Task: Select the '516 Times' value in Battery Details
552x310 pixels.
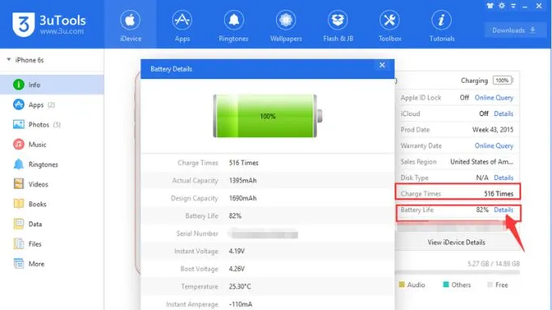Action: (x=244, y=163)
